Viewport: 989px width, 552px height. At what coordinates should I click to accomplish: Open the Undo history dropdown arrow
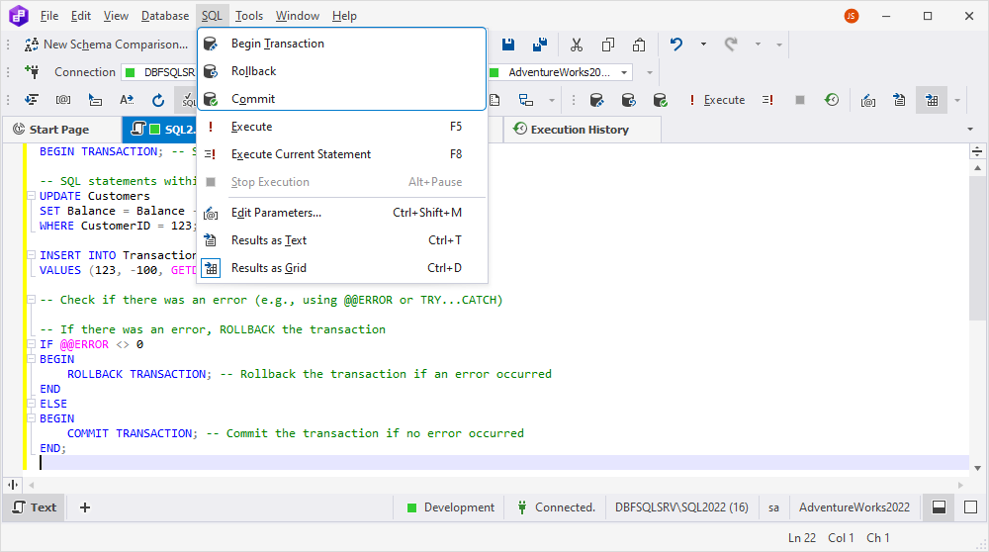[703, 45]
